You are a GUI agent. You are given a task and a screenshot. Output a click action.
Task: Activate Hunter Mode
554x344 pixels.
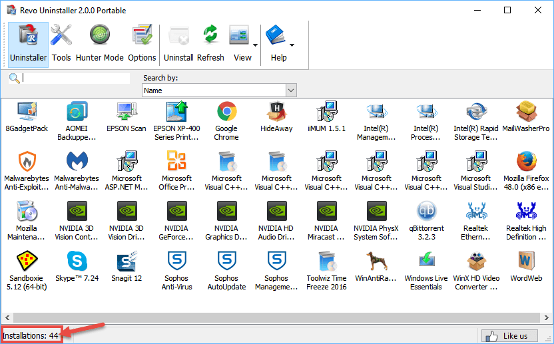point(100,45)
